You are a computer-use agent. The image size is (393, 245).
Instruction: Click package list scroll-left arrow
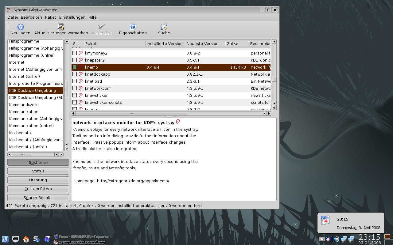pos(73,113)
